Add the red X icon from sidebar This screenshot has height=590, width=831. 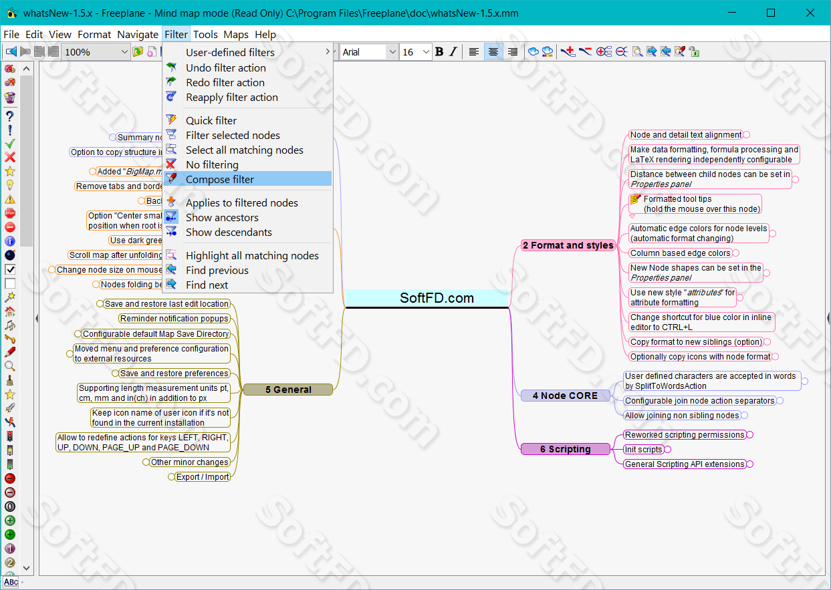(x=10, y=157)
